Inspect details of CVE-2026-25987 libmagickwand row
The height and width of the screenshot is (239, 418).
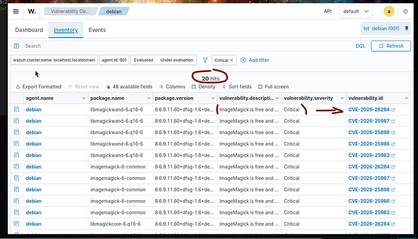(x=17, y=121)
